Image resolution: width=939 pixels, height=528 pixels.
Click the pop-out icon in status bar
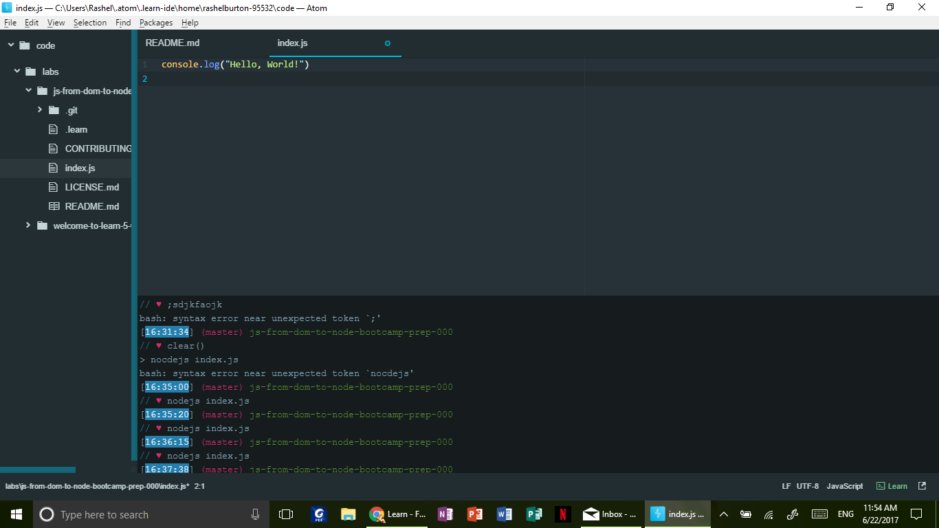(923, 486)
